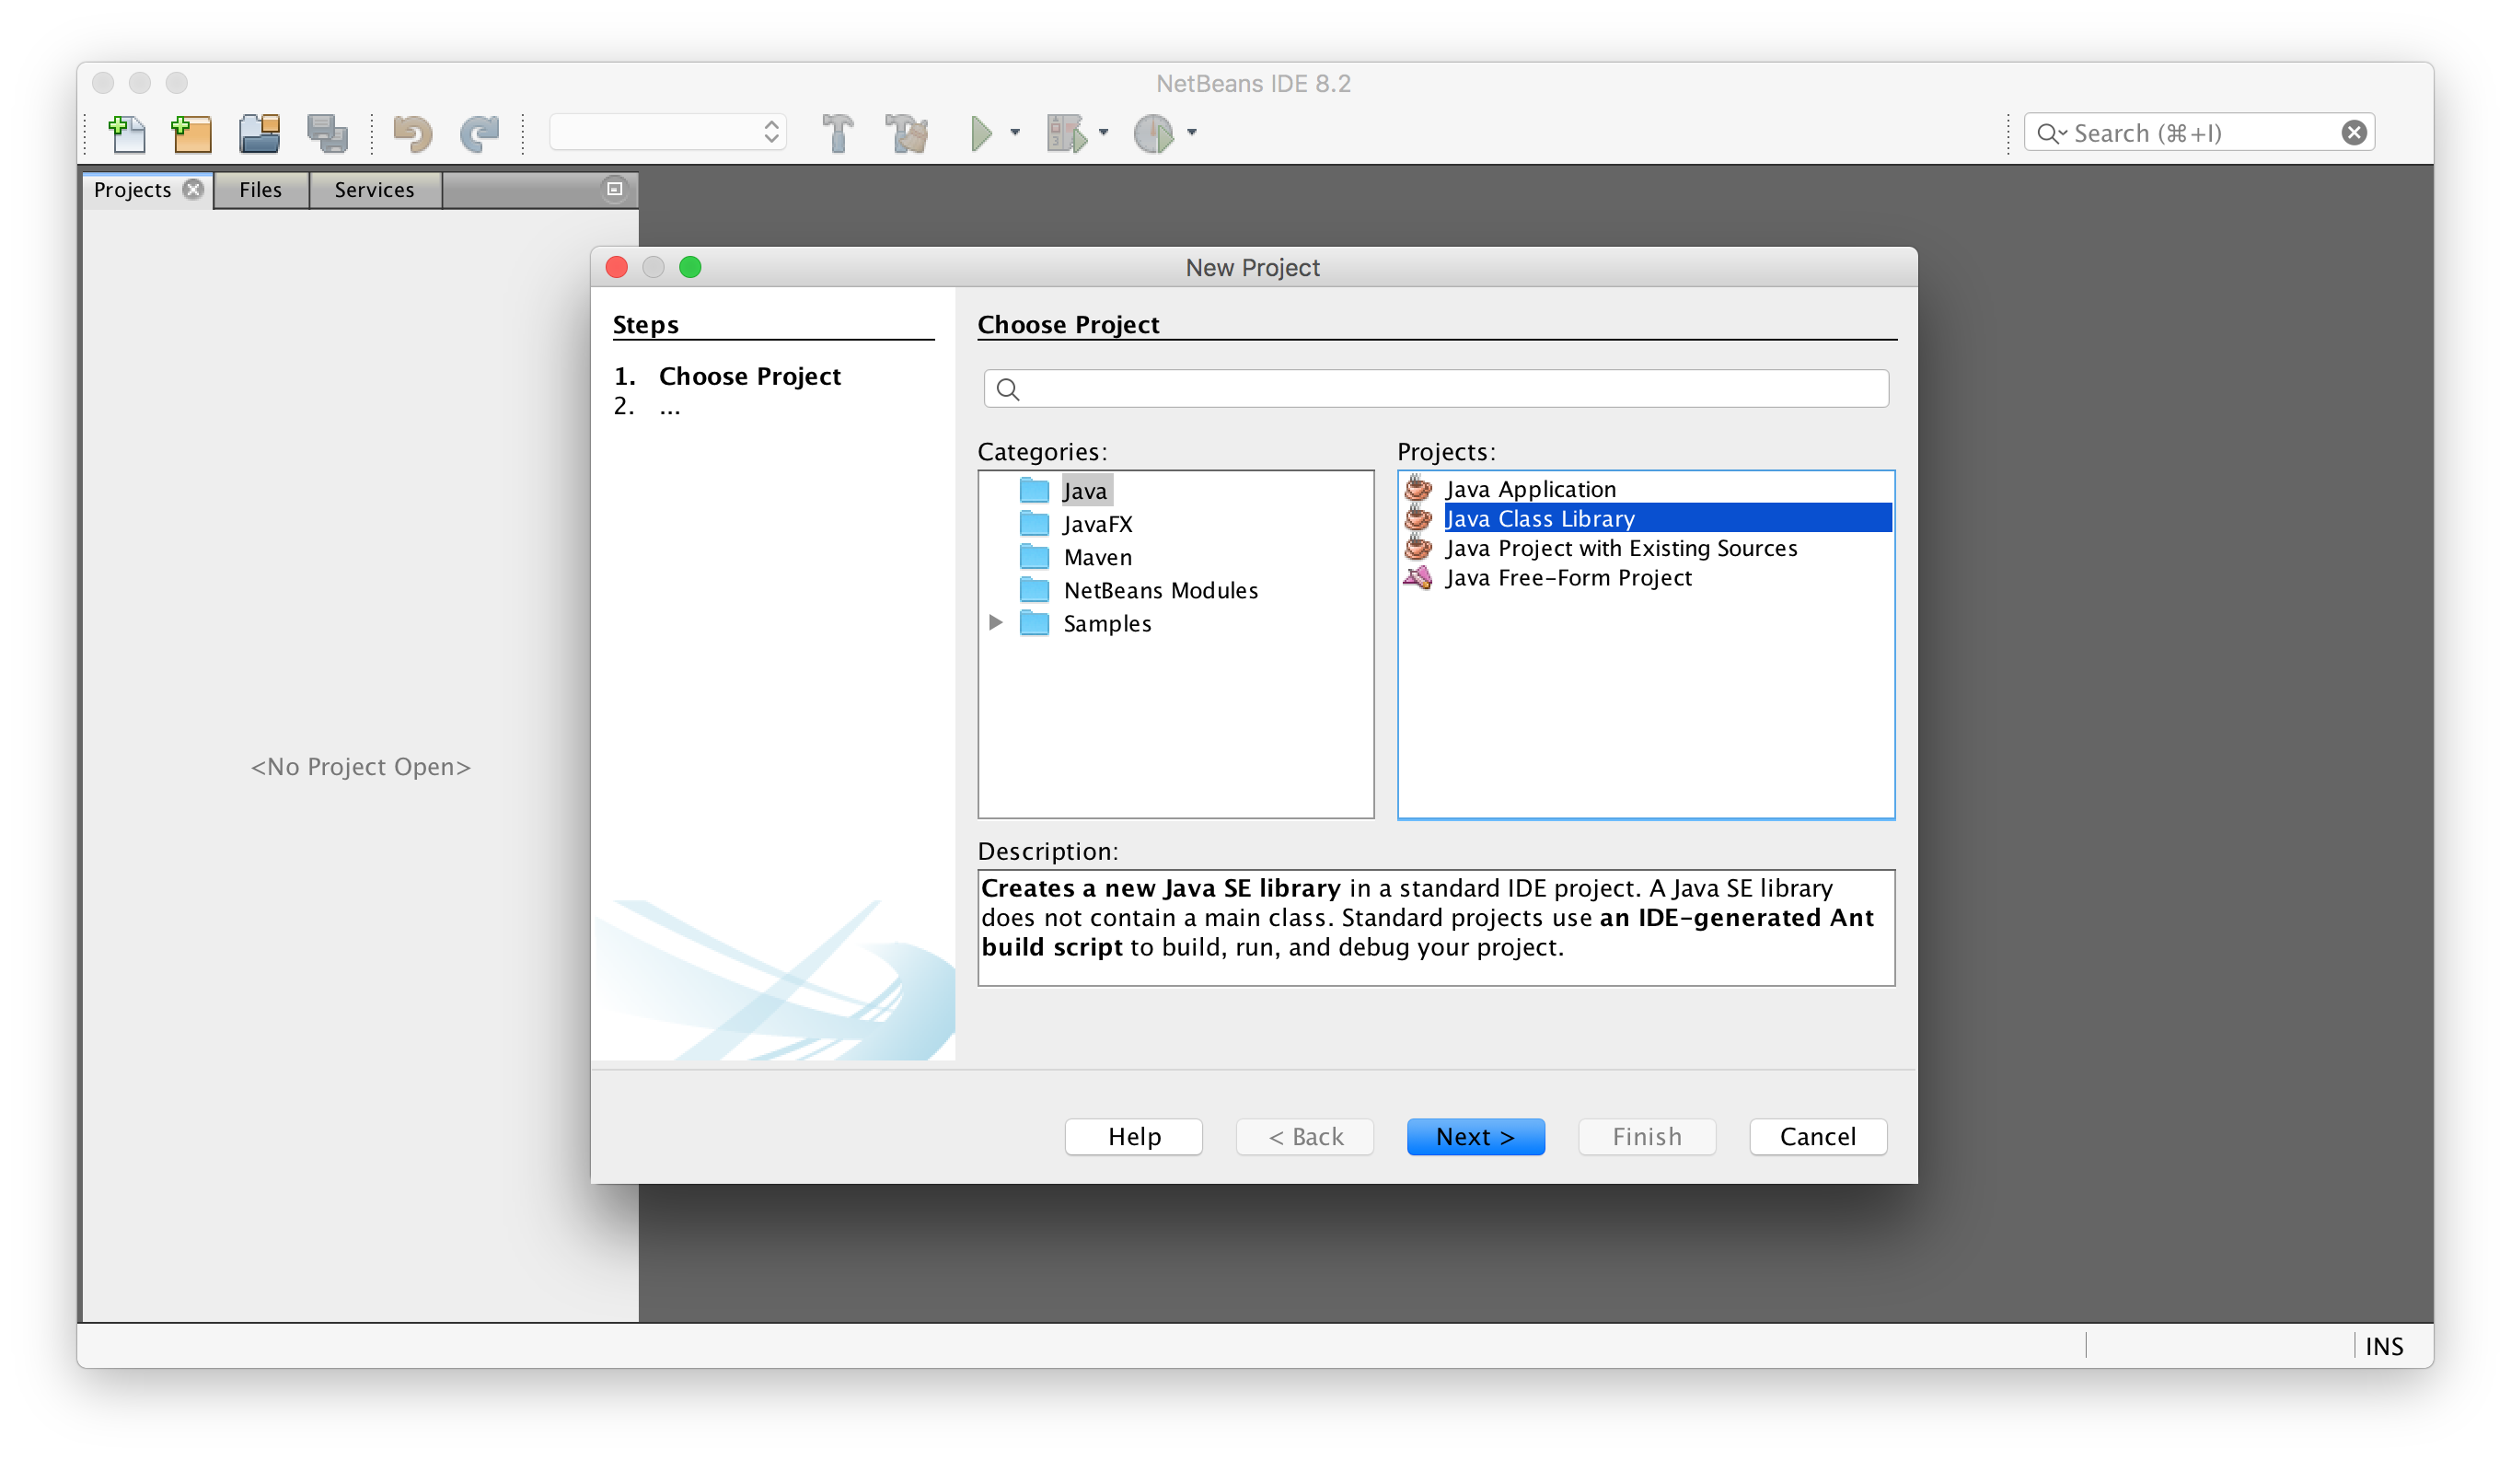The image size is (2511, 1460).
Task: Close the Projects tab with its X
Action: [193, 189]
